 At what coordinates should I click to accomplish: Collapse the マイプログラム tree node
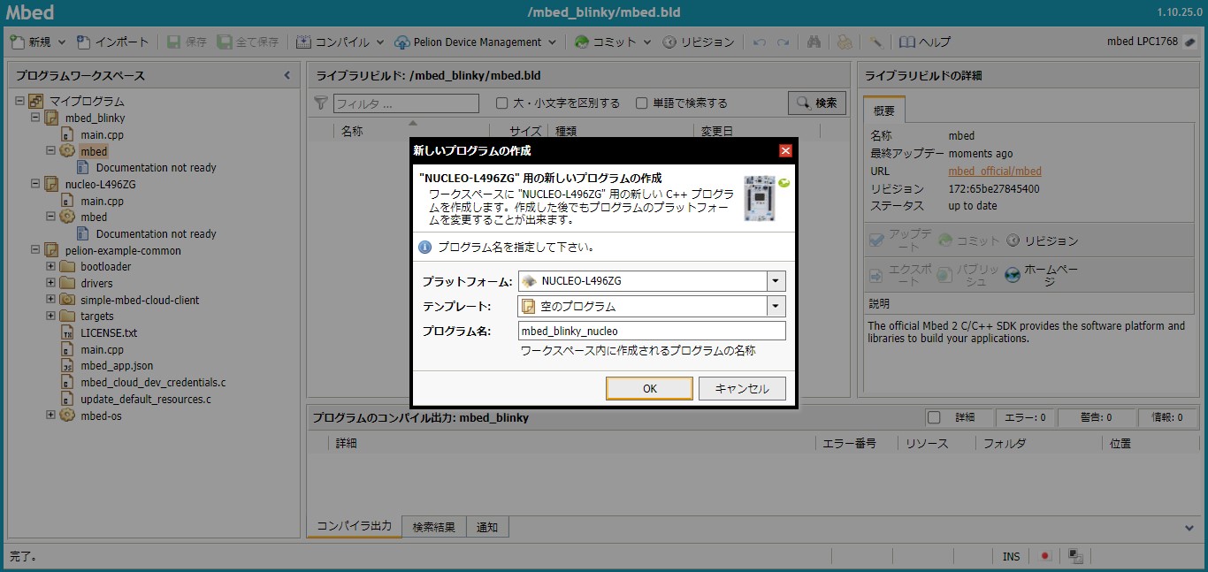click(19, 101)
